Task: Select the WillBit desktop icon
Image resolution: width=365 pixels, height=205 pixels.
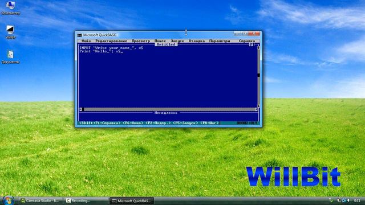Action: pos(10,32)
